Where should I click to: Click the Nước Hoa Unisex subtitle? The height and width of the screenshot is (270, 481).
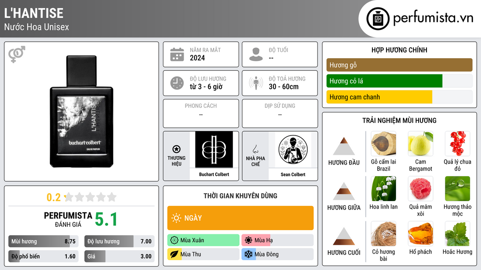point(37,27)
